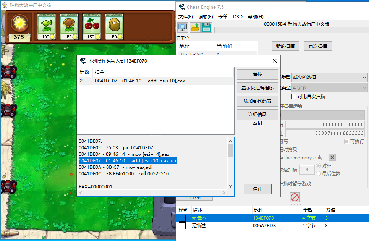Click the disassembly scroll up arrow
Screen dimensions: 369x241
(231, 141)
